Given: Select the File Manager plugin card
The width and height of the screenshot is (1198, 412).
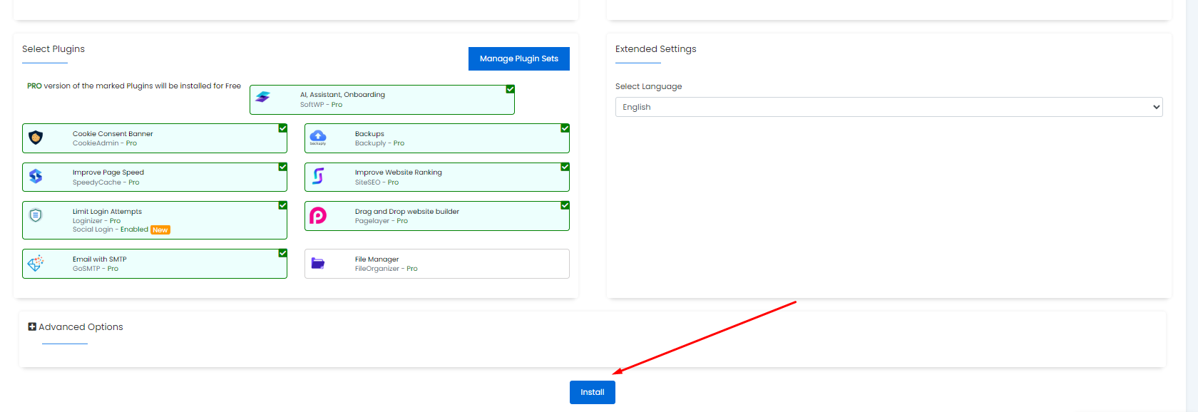Looking at the screenshot, I should click(436, 264).
